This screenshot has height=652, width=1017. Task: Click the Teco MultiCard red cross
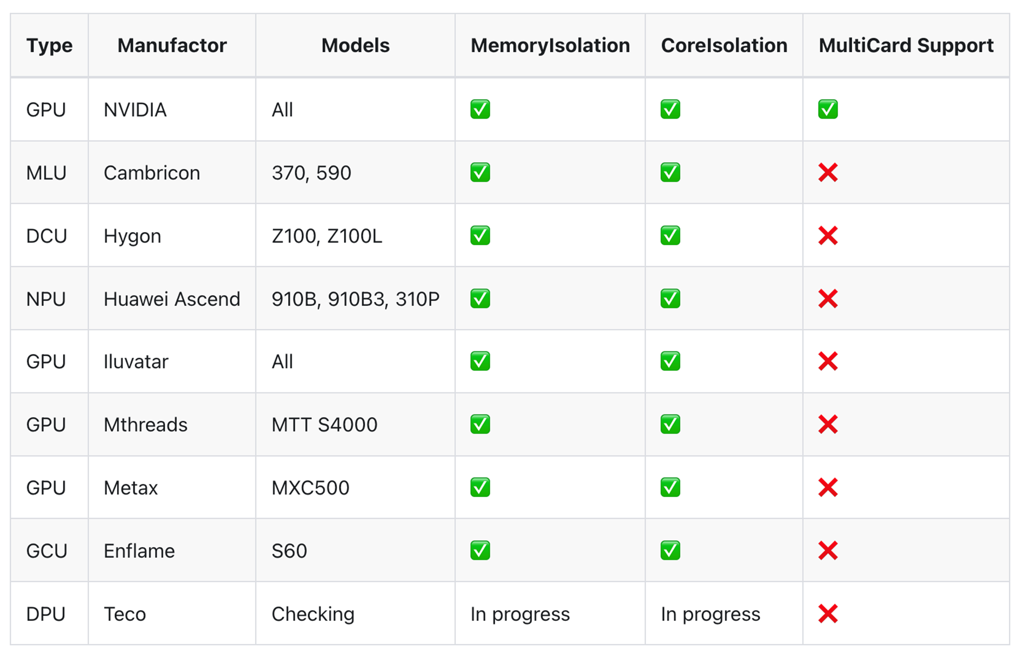pos(828,614)
